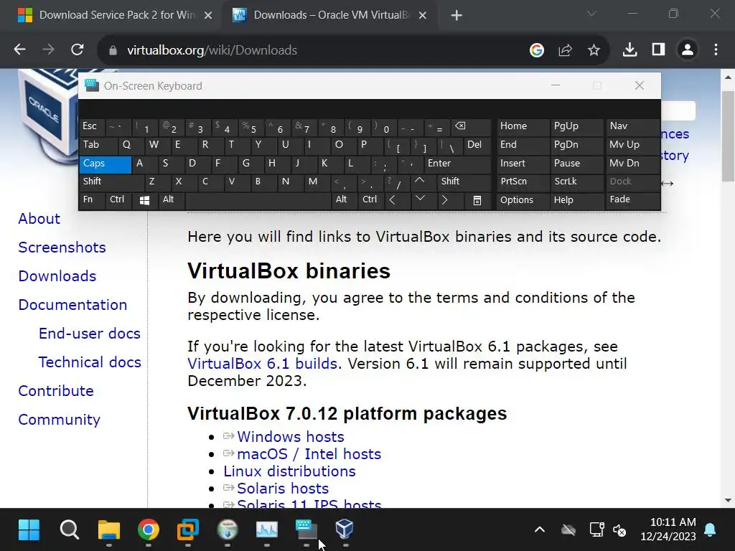Reload the VirtualBox downloads page
The height and width of the screenshot is (551, 735).
tap(78, 50)
